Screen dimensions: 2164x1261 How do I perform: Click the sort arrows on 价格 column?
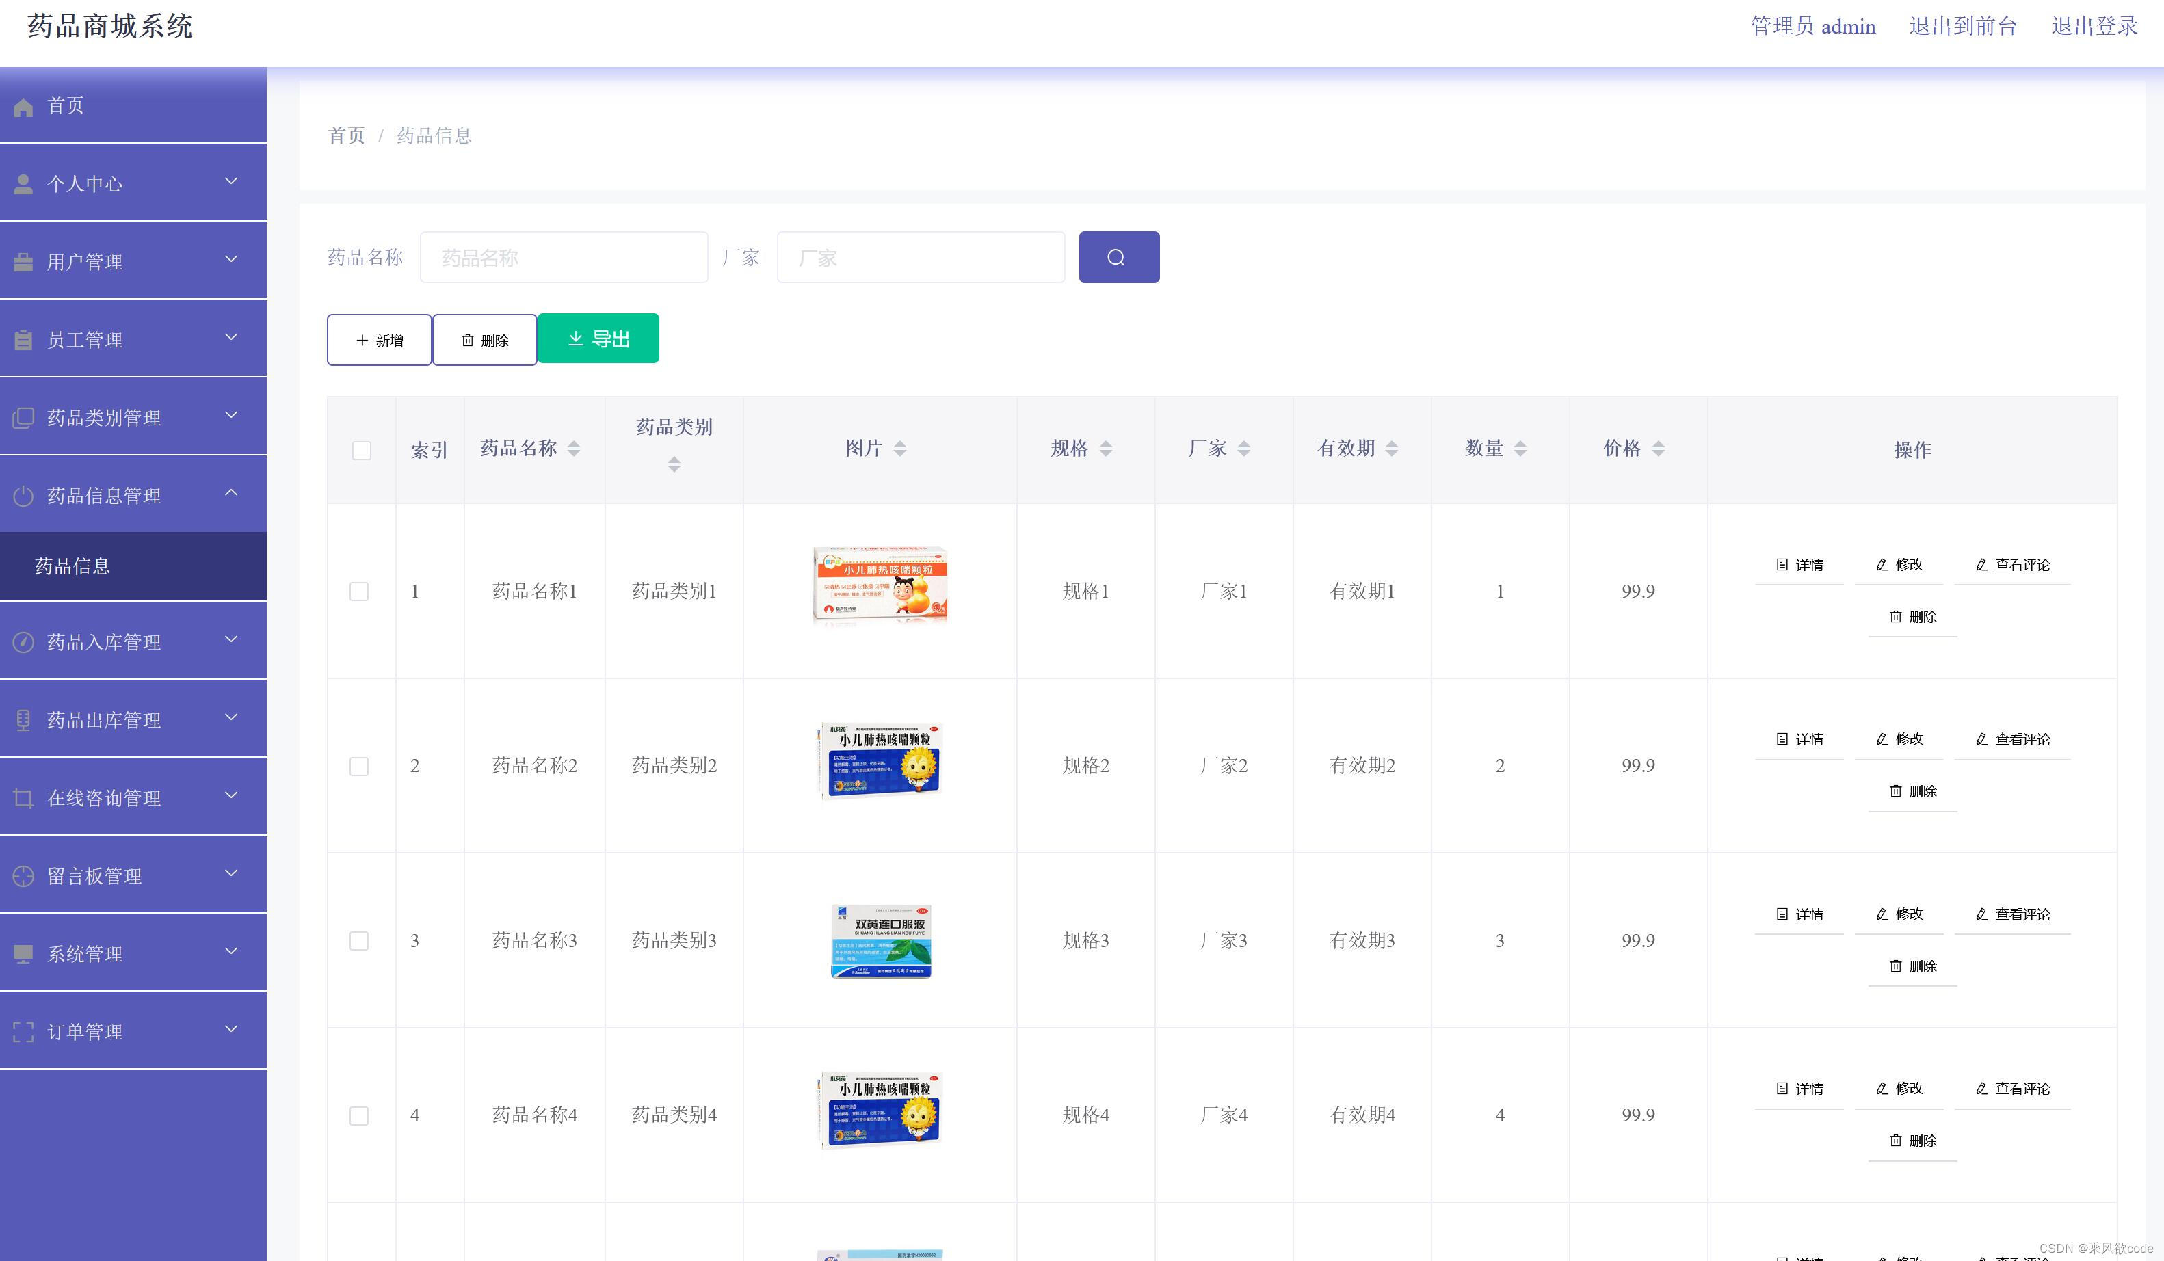1657,448
